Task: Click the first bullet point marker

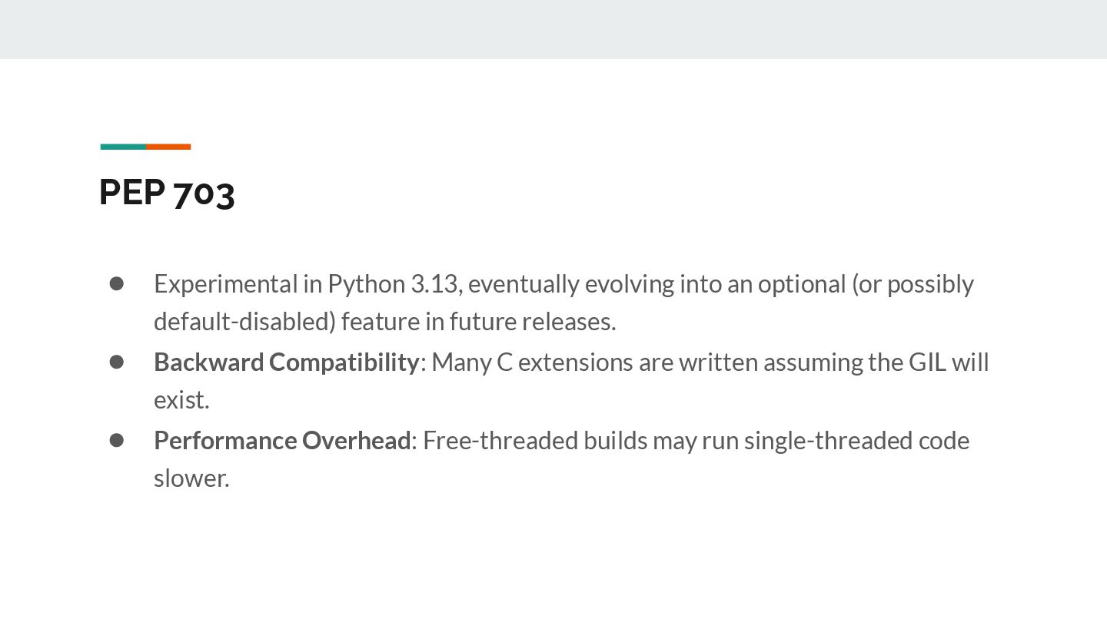Action: click(117, 284)
